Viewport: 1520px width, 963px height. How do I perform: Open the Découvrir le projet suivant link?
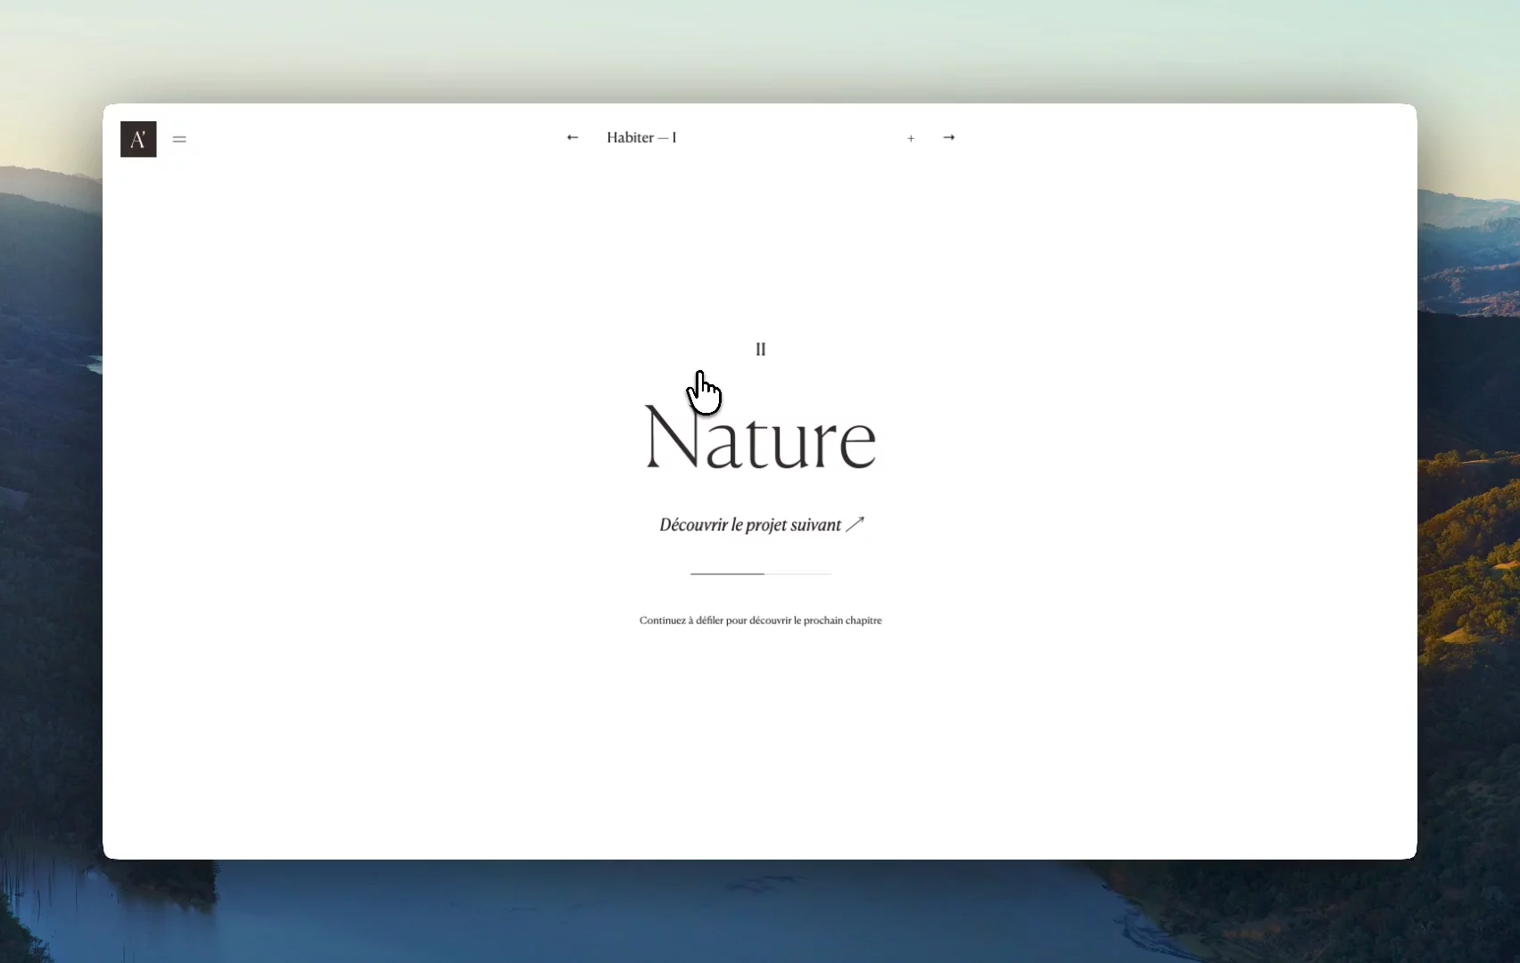pyautogui.click(x=761, y=524)
